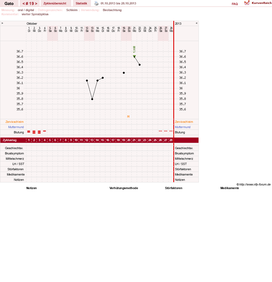
Task: Expand chart using the left '>' arrow
Action: tap(2, 23)
